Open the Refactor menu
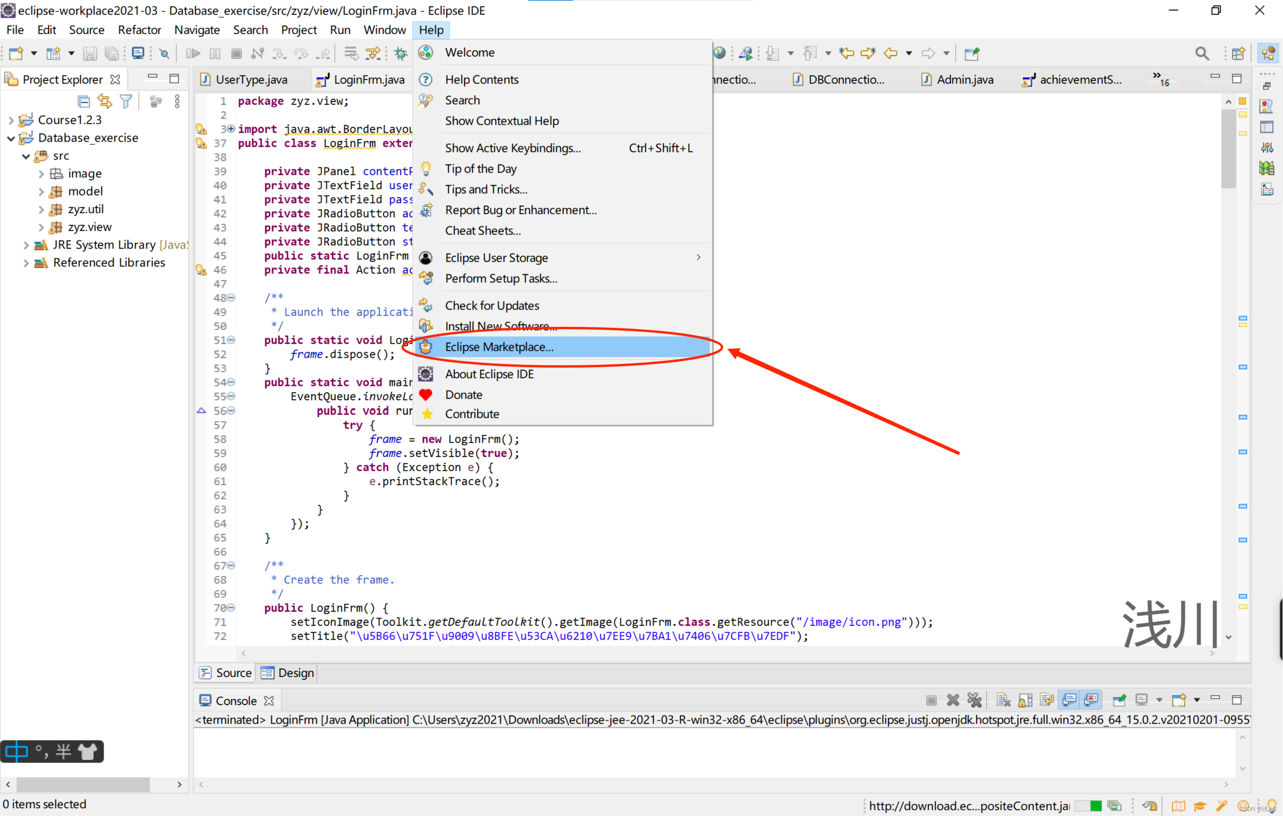 [x=139, y=30]
